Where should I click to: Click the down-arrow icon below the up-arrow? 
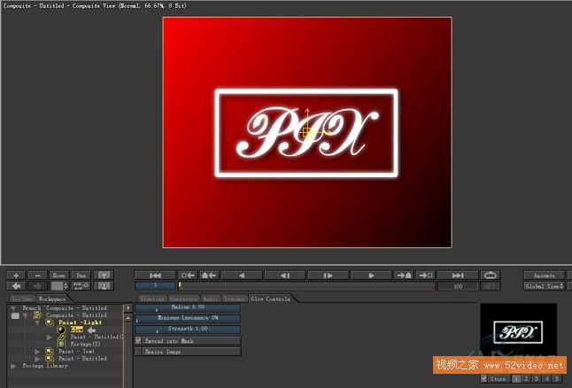[104, 286]
